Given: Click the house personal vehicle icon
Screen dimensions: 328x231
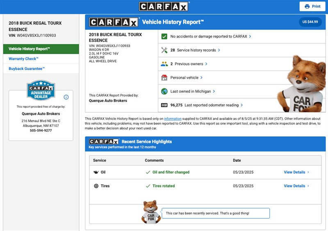Looking at the screenshot, I should click(x=164, y=77).
